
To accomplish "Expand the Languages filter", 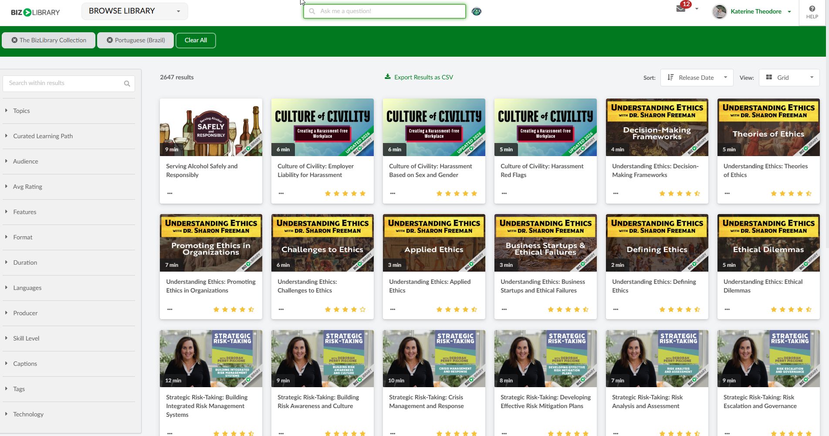I will [x=69, y=288].
